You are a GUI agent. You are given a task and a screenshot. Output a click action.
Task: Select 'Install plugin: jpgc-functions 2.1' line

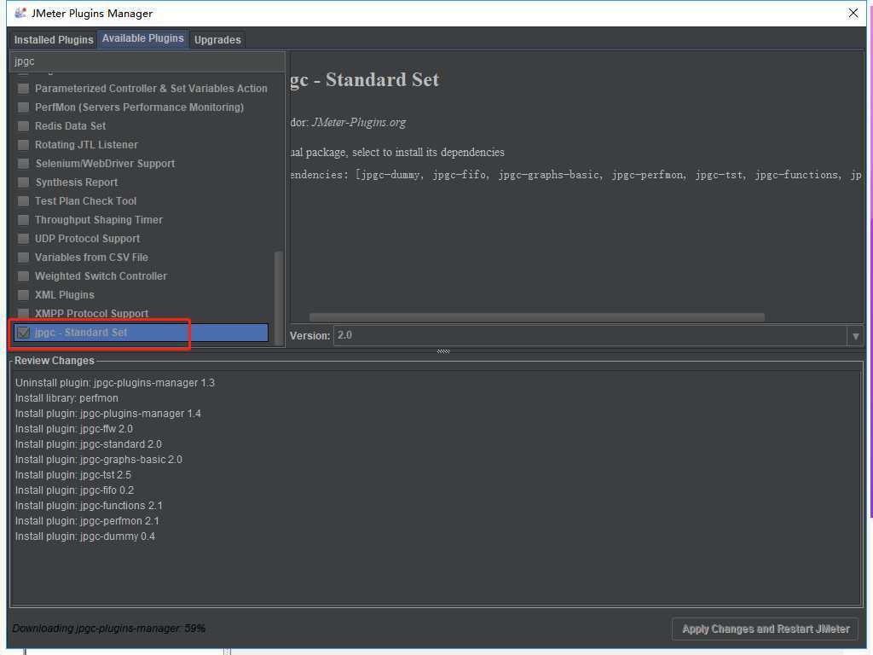(89, 506)
